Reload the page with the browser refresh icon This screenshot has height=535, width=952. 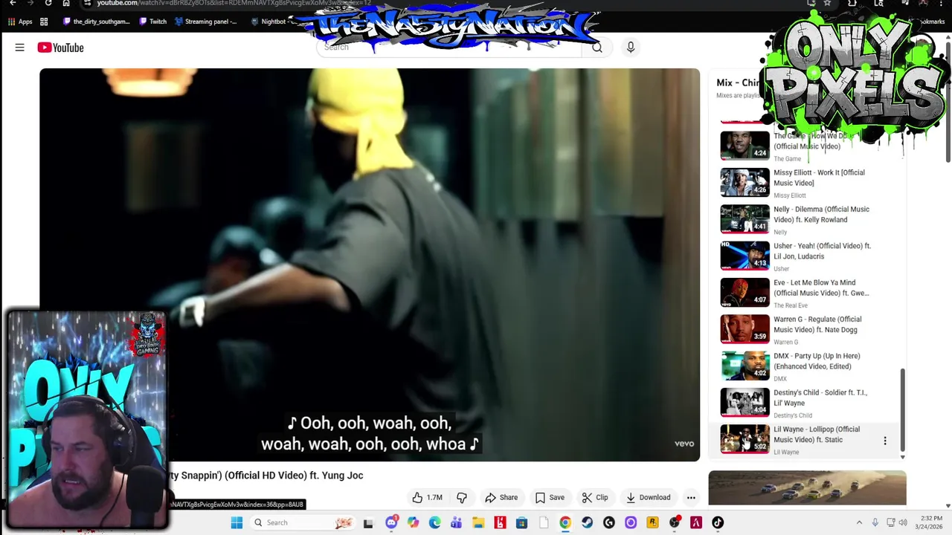(x=48, y=3)
